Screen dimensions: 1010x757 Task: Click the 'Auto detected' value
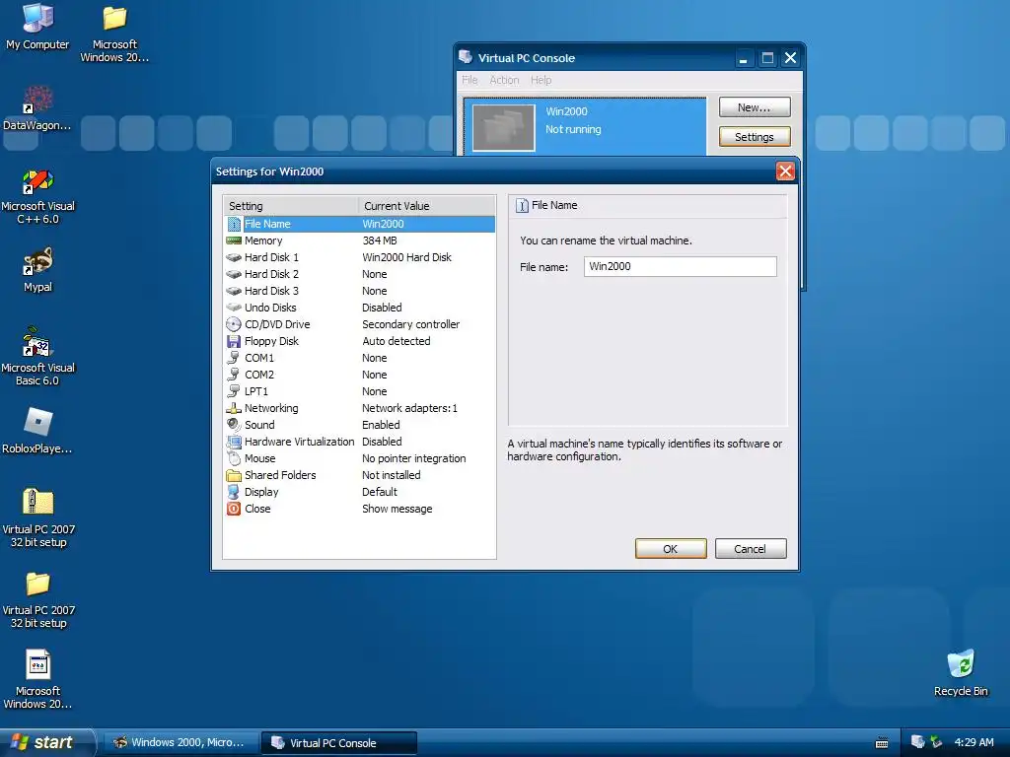click(397, 341)
